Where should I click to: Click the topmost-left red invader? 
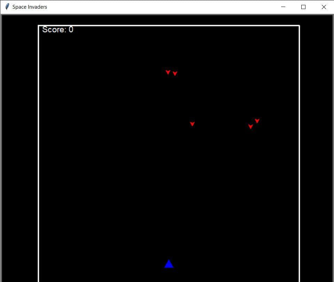[x=168, y=72]
